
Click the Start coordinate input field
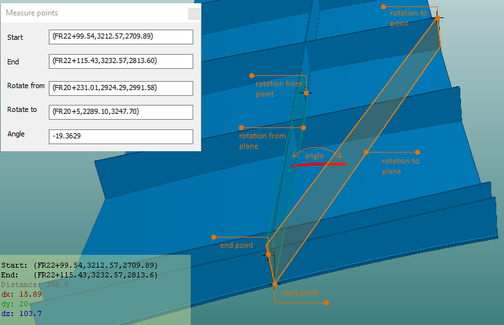click(x=121, y=37)
